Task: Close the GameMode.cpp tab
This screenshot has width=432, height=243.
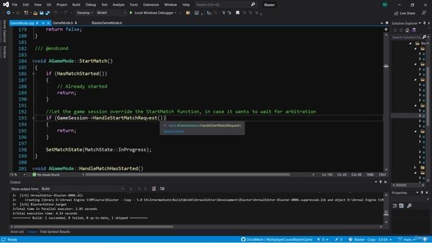Action: coord(48,23)
